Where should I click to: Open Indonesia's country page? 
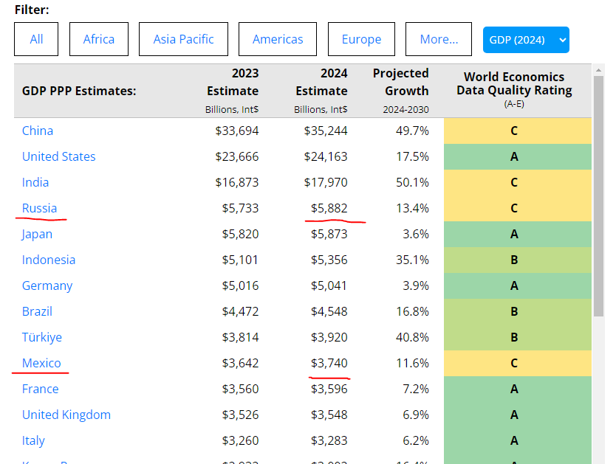point(49,260)
